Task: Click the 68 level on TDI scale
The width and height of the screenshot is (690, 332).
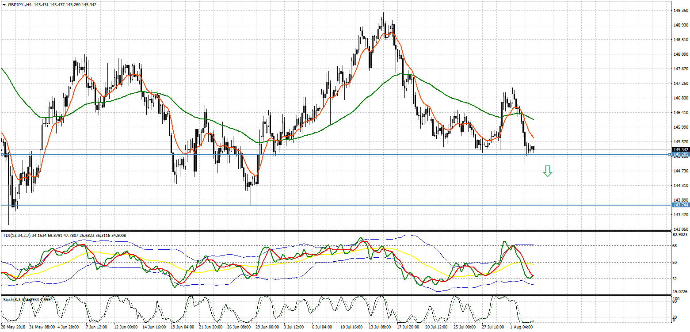Action: click(675, 246)
